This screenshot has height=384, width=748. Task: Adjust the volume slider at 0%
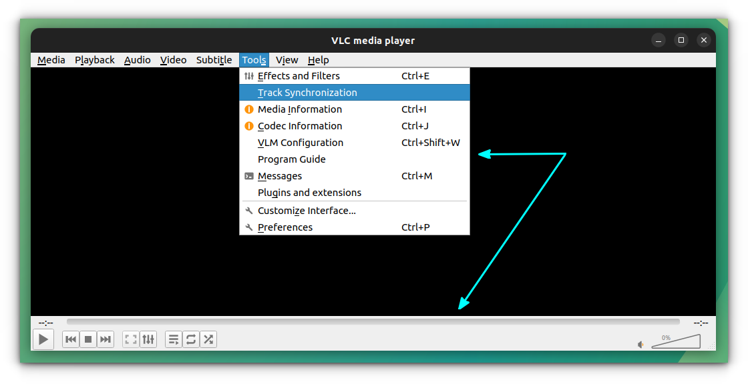point(676,341)
